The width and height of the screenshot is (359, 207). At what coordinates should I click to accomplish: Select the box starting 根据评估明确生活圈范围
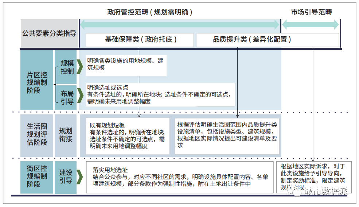tap(227, 136)
